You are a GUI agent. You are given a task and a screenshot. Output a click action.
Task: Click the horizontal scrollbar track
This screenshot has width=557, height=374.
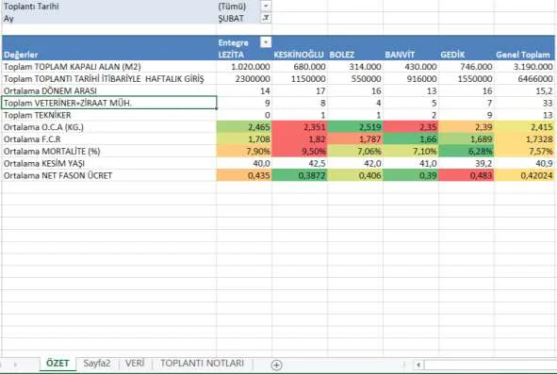click(490, 365)
